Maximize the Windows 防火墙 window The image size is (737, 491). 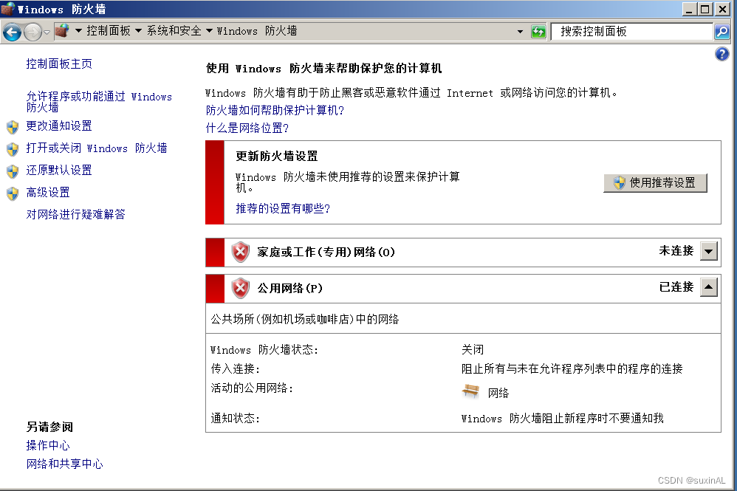[705, 9]
